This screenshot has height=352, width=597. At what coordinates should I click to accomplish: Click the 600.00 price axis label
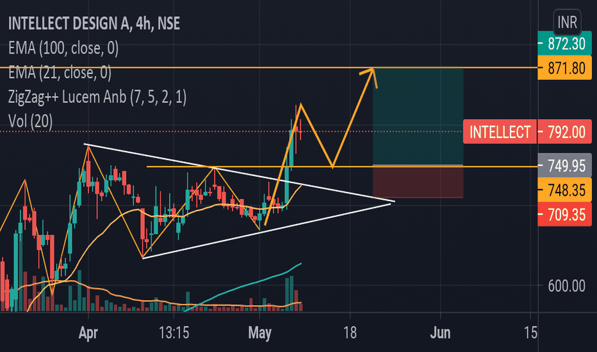coord(566,286)
